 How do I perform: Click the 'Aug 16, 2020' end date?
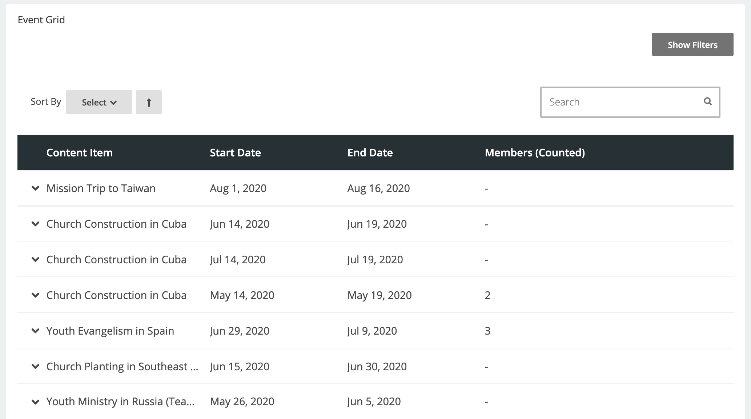click(x=378, y=188)
